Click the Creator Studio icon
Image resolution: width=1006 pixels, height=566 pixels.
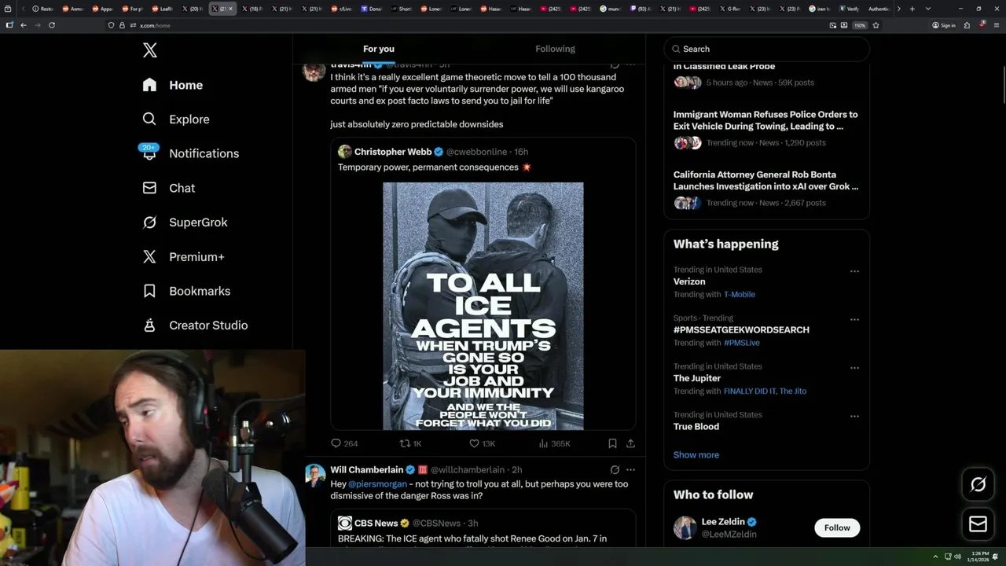click(x=149, y=325)
